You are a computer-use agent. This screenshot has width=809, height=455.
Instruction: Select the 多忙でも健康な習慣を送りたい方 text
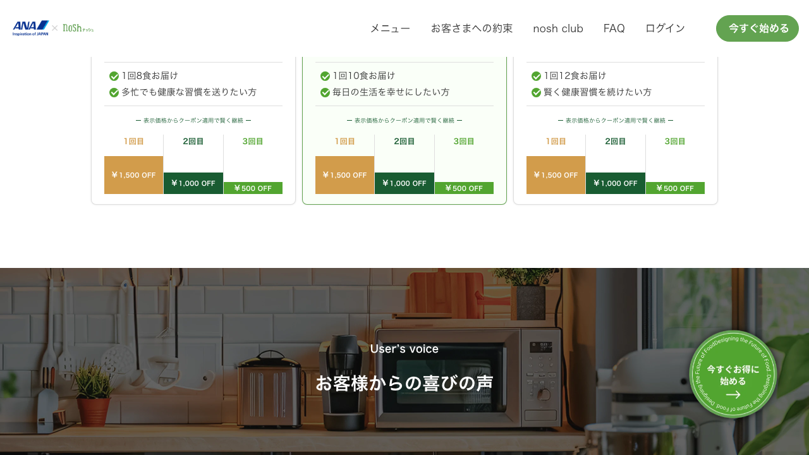pos(189,92)
